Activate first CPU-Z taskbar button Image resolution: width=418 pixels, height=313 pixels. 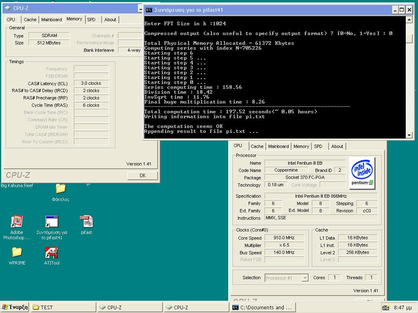click(x=130, y=307)
